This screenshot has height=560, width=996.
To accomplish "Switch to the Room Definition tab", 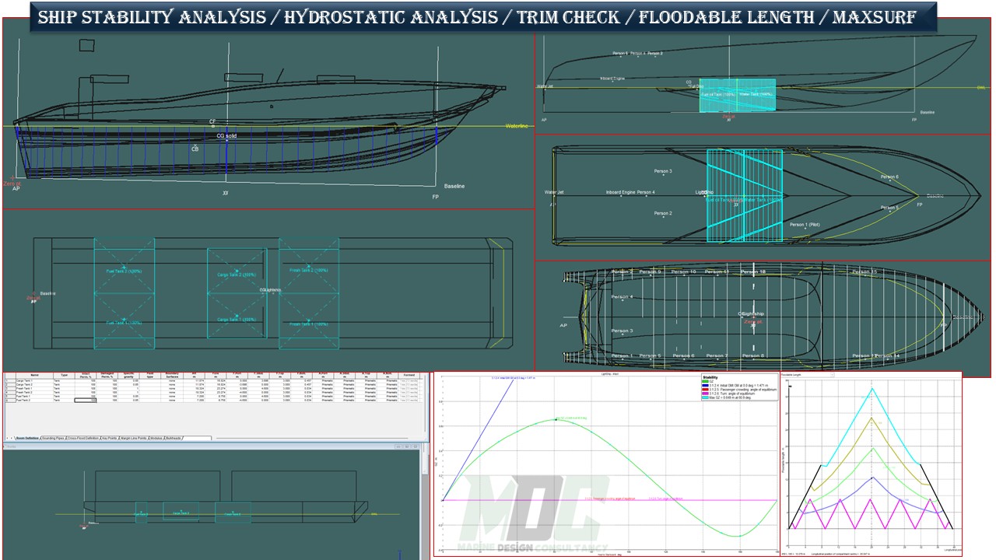I will (28, 439).
